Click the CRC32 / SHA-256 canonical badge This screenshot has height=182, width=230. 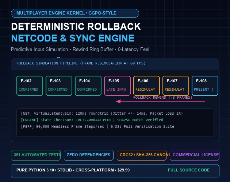142,155
